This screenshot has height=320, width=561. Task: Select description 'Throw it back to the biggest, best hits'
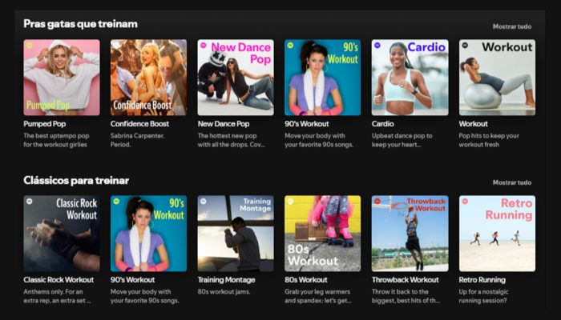(x=406, y=296)
